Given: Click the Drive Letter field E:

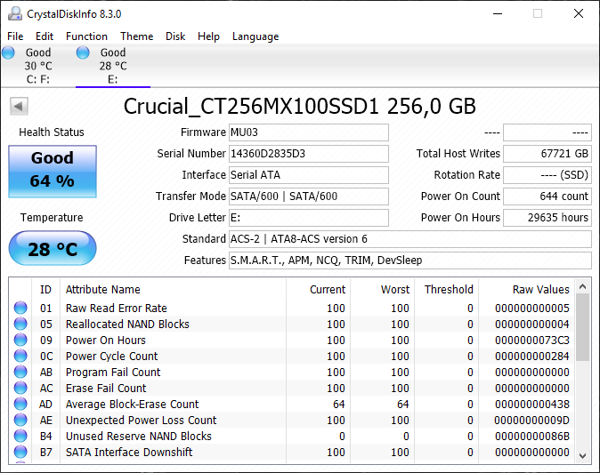Looking at the screenshot, I should [x=309, y=218].
